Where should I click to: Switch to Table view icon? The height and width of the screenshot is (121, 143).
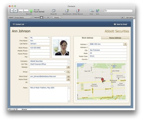(x=48, y=17)
